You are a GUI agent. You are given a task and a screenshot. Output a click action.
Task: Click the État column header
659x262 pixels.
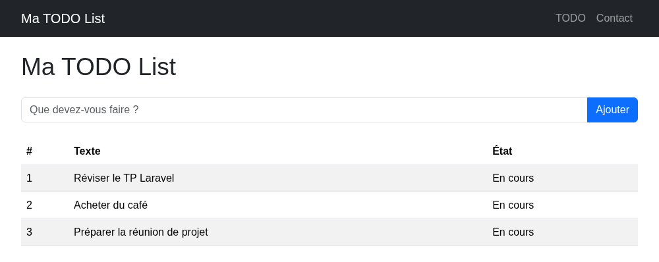(502, 151)
